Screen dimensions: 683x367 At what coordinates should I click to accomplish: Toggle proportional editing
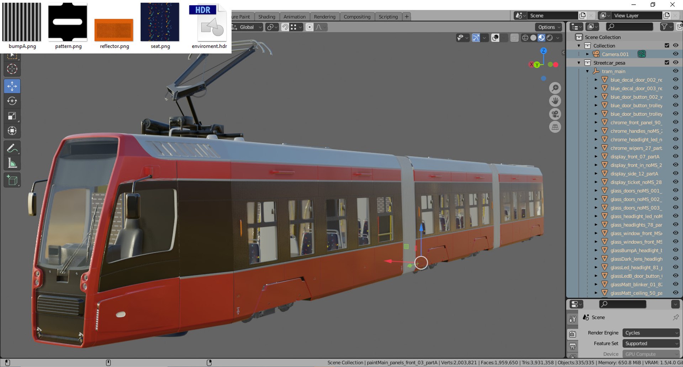point(309,27)
